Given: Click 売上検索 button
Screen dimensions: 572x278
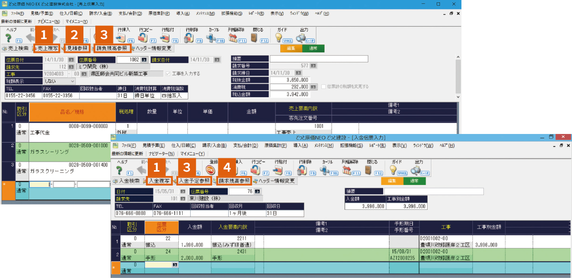Looking at the screenshot, I should [16, 48].
